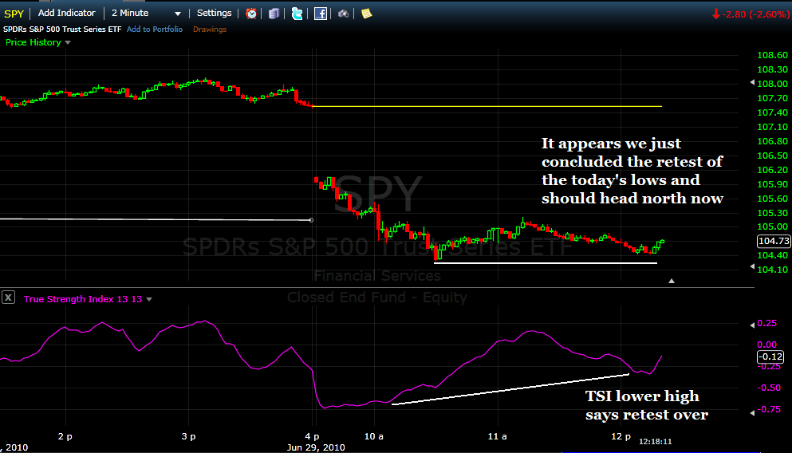This screenshot has width=792, height=453.
Task: Click the Add to Portfolio link
Action: (x=155, y=30)
